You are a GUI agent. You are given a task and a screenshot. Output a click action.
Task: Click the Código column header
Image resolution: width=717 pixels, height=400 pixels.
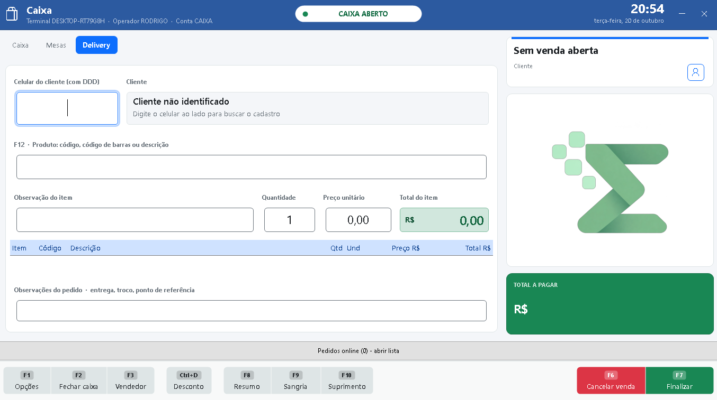point(50,248)
